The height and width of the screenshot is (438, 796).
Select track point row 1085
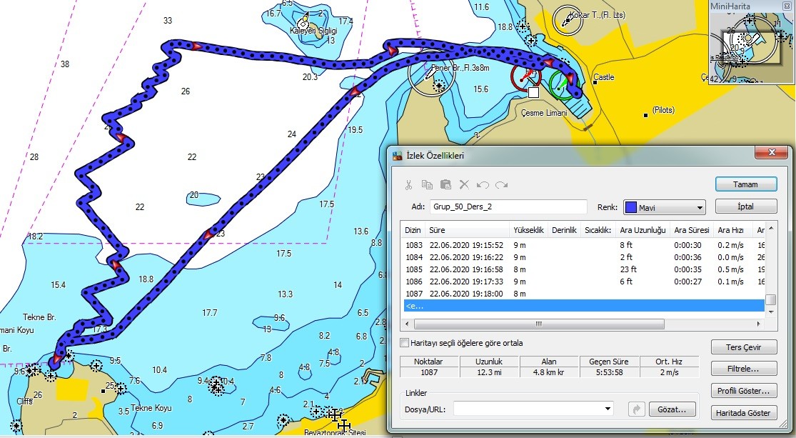click(x=583, y=269)
